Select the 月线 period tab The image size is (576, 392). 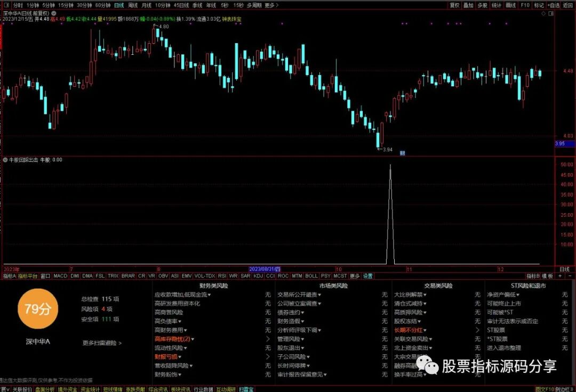click(146, 5)
